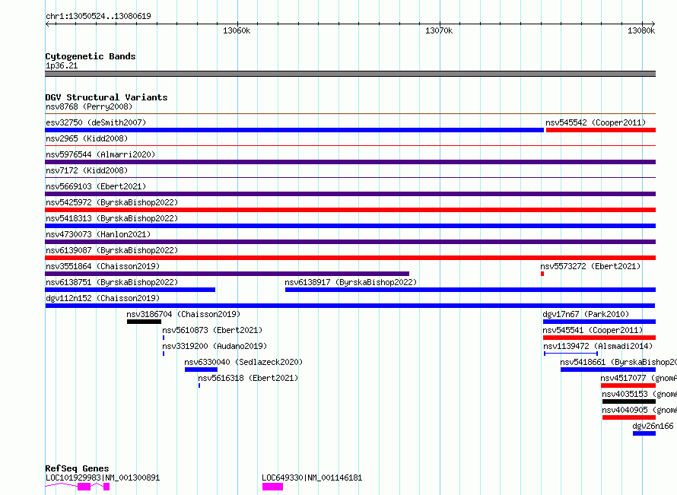This screenshot has width=677, height=495.
Task: Click the 13080k ruler position
Action: pyautogui.click(x=641, y=30)
